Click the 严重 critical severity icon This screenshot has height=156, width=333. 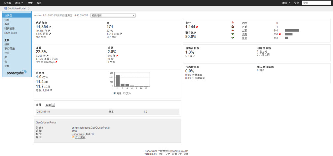point(233,27)
